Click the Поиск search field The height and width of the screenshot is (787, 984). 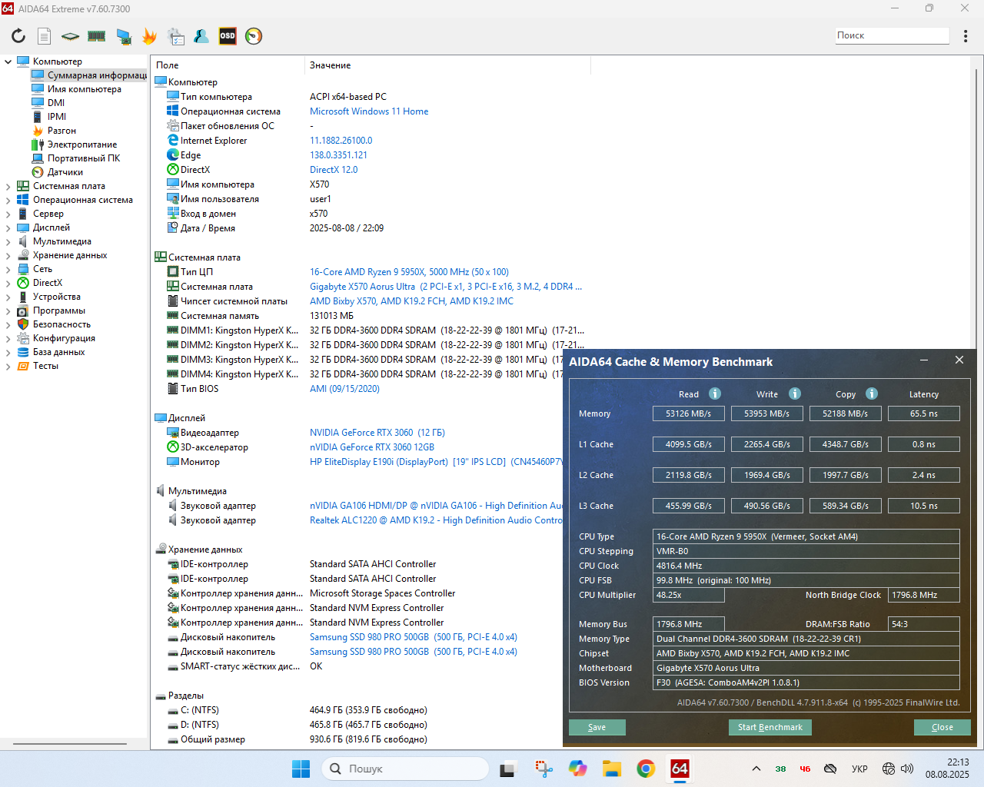click(x=893, y=35)
